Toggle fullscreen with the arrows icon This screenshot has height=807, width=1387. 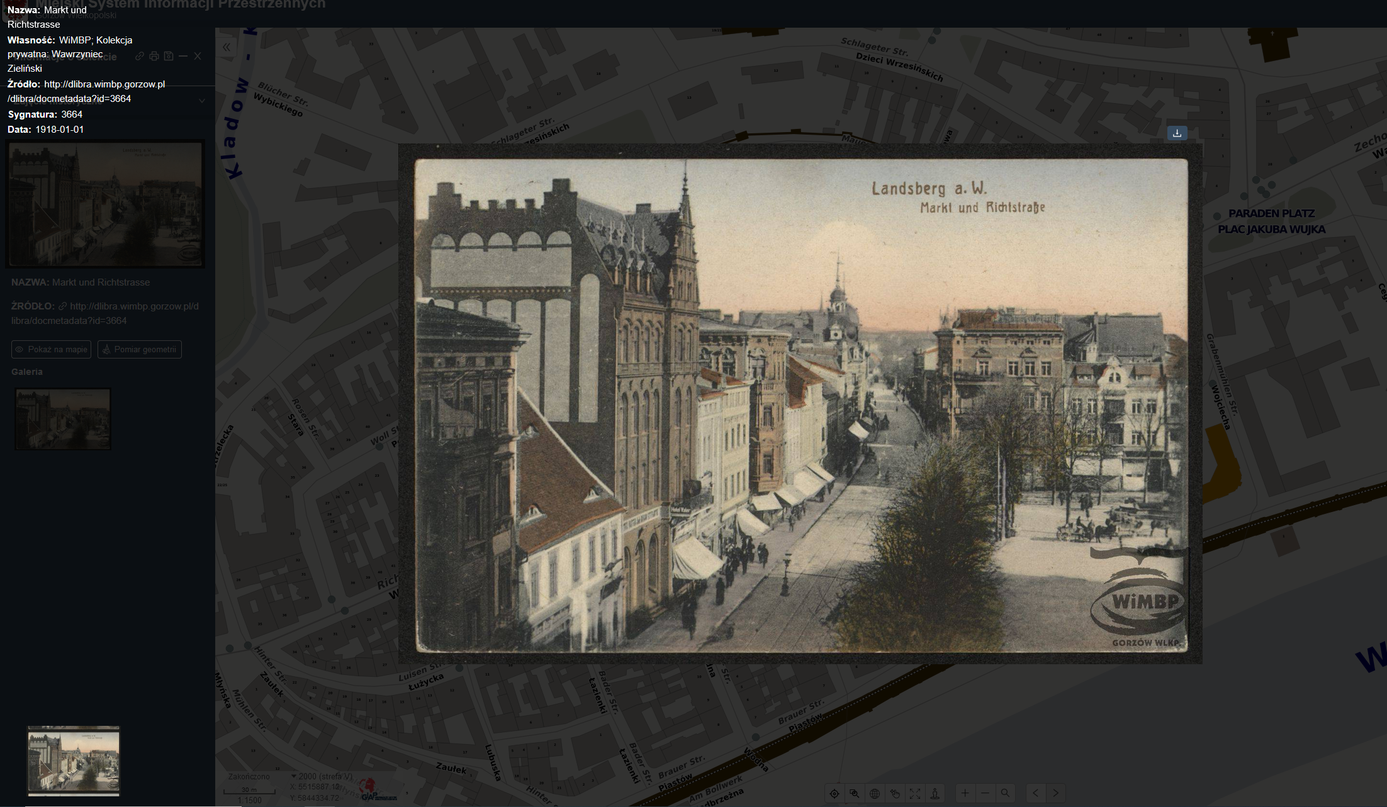915,793
